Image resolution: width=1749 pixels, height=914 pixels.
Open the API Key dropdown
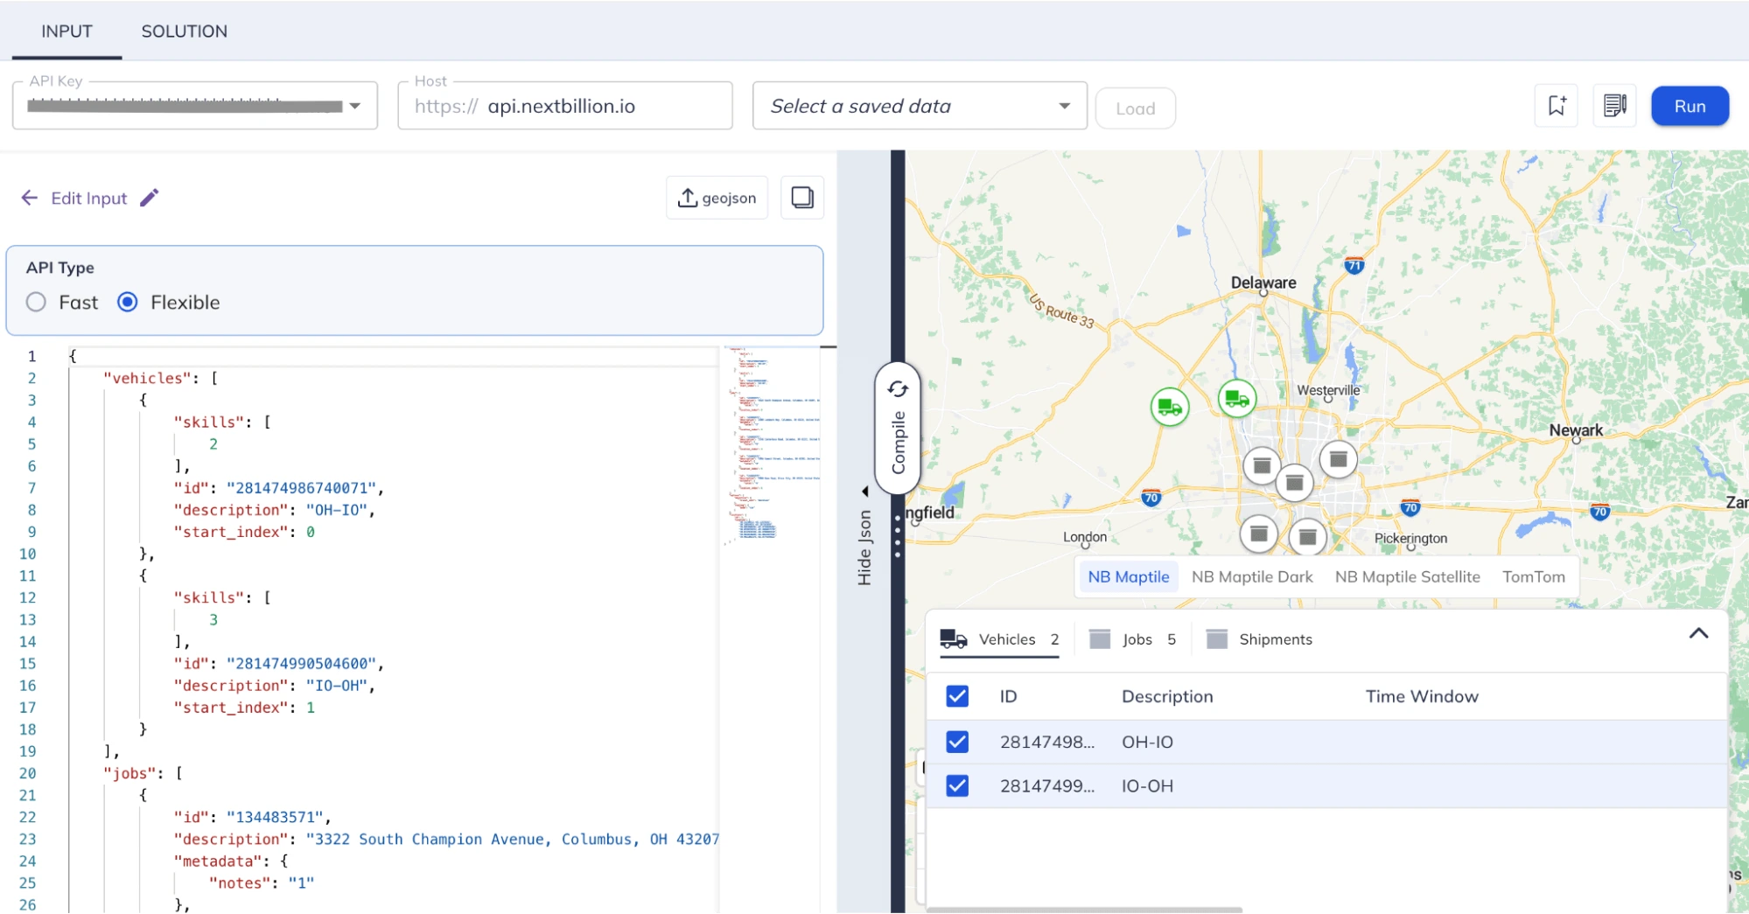(x=354, y=106)
